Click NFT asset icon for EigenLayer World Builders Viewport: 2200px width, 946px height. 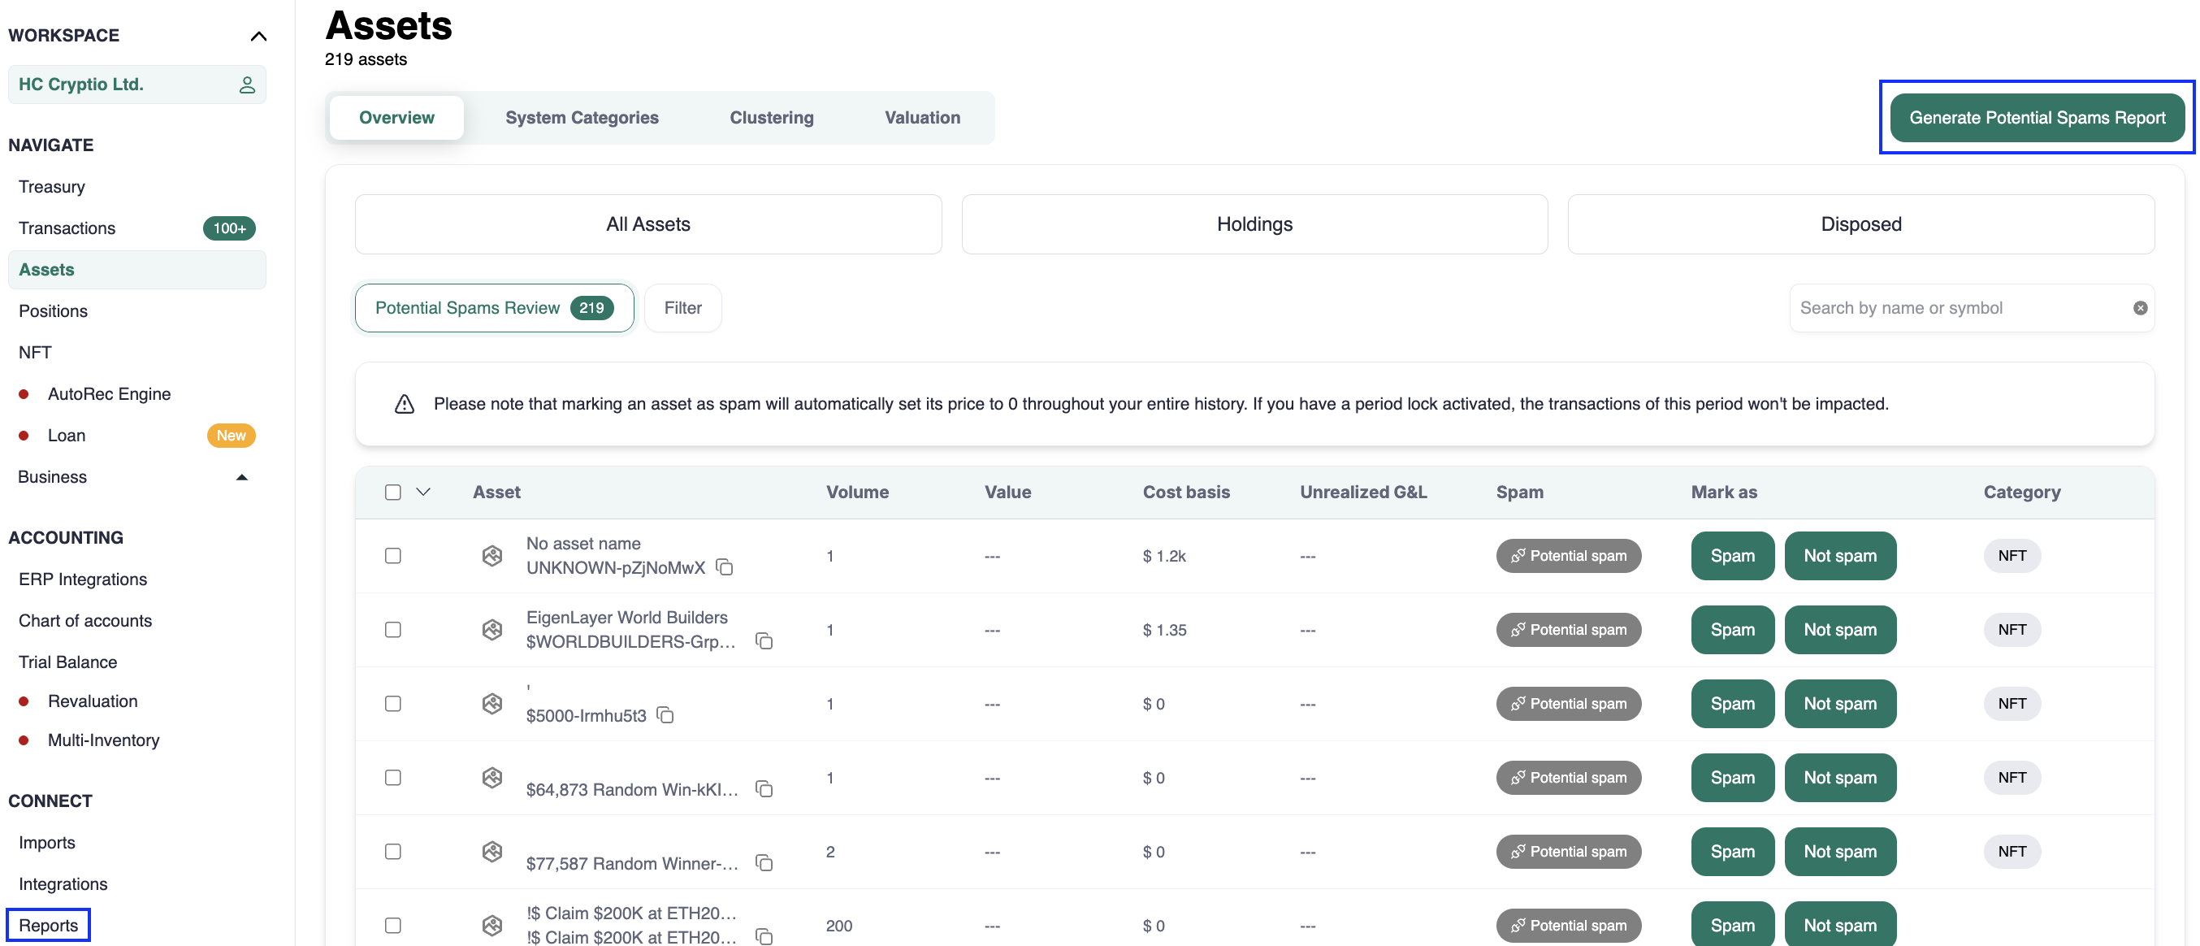(x=492, y=630)
